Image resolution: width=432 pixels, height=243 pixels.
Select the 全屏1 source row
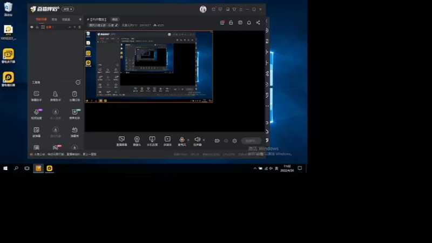(56, 27)
